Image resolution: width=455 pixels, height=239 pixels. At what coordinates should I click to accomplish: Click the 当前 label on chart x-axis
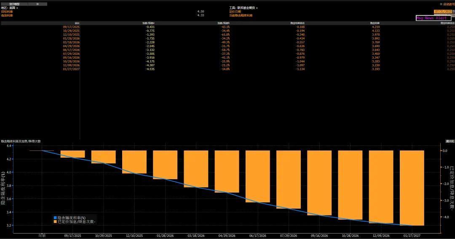[x=42, y=236]
